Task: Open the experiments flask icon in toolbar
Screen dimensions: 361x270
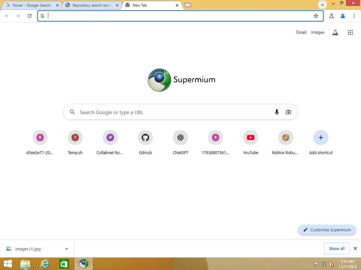Action: point(331,16)
